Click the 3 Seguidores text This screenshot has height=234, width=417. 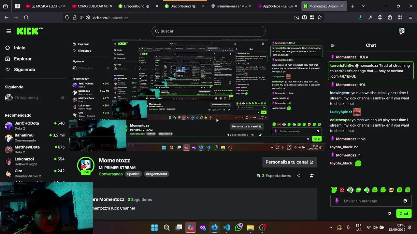click(140, 200)
